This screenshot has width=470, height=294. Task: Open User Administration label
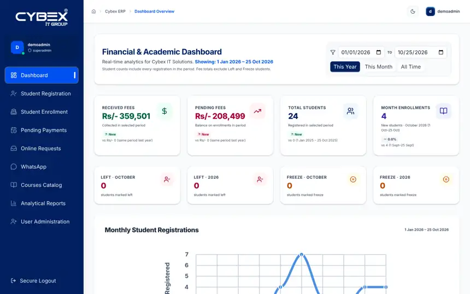click(x=45, y=221)
